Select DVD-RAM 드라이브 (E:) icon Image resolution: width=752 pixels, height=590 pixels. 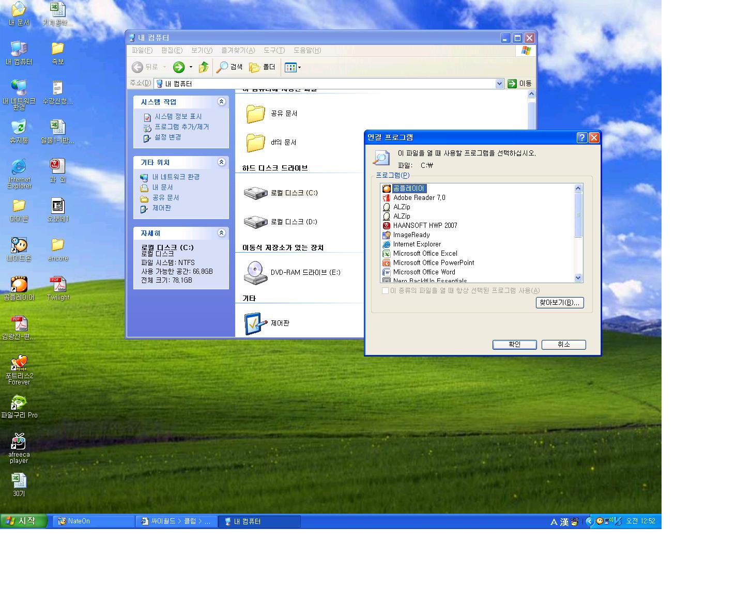pos(255,273)
